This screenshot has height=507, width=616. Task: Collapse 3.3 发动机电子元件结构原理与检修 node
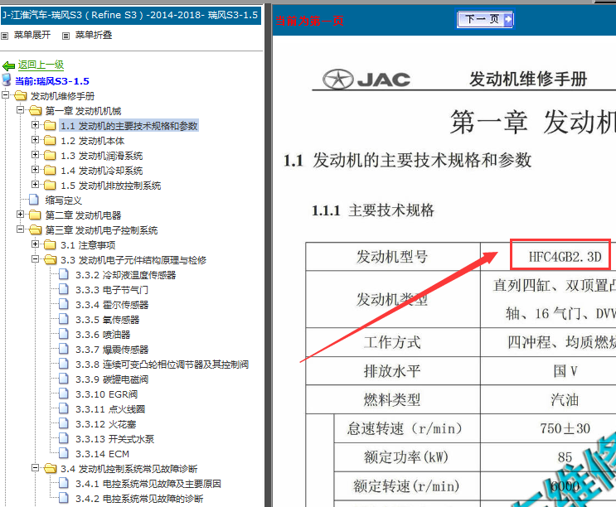(36, 259)
